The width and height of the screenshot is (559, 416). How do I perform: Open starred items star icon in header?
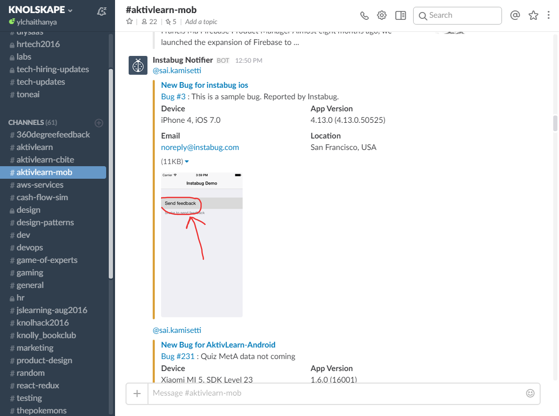[x=533, y=15]
